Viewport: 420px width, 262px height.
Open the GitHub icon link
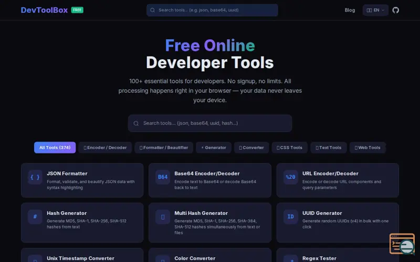396,10
